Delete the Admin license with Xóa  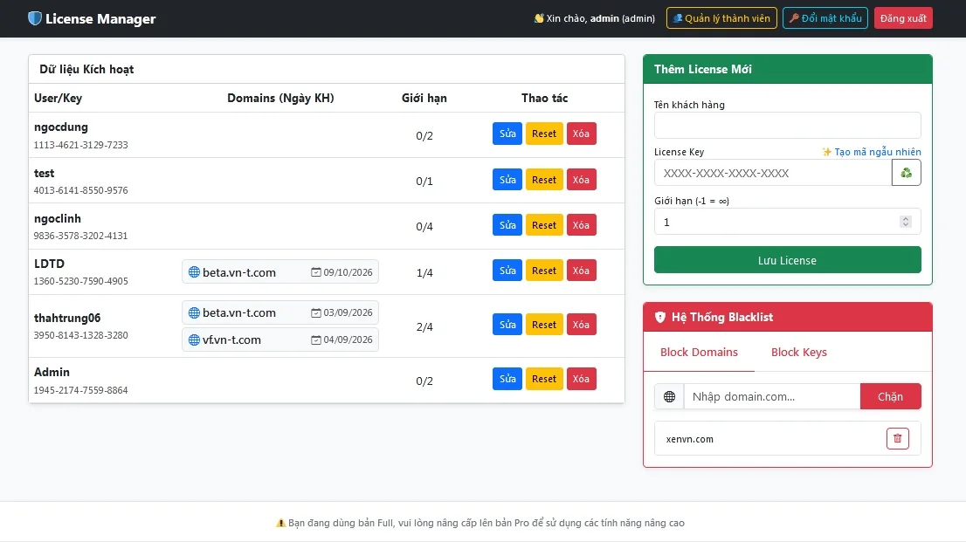pos(581,379)
